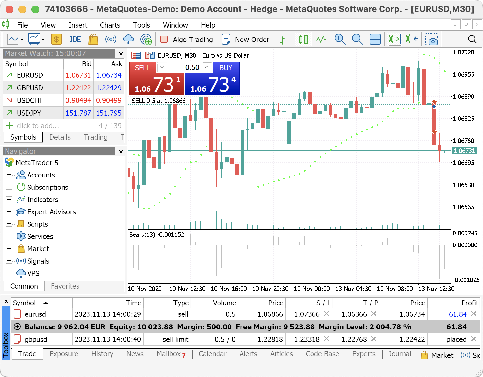Select the GBPUSD row in Market Watch
483x377 pixels.
coord(64,88)
